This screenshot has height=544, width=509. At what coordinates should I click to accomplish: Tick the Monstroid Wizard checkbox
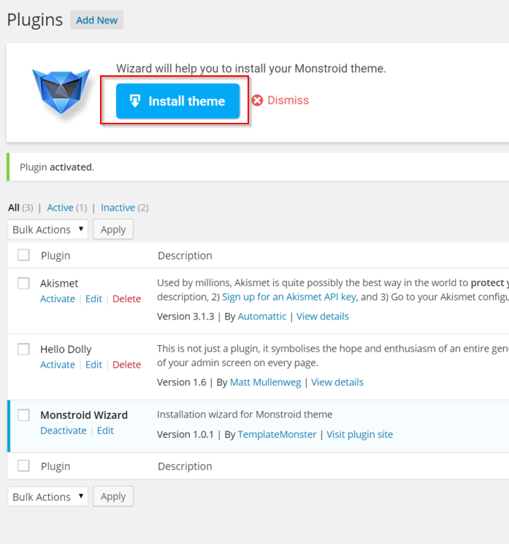click(23, 415)
